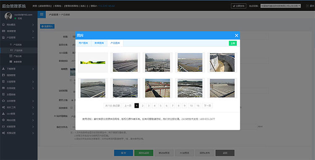Click the grid icon for 产品分类

pos(11,56)
